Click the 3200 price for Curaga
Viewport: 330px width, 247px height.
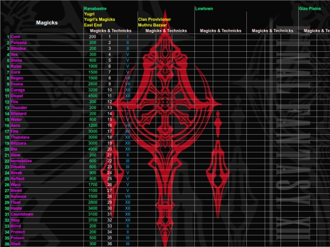coord(93,90)
